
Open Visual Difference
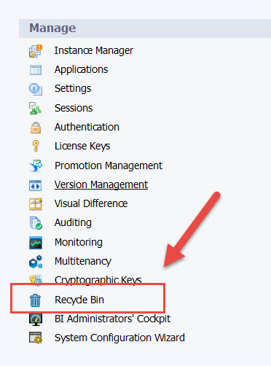point(91,203)
